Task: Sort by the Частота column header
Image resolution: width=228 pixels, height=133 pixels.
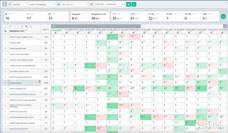Action: [46, 30]
